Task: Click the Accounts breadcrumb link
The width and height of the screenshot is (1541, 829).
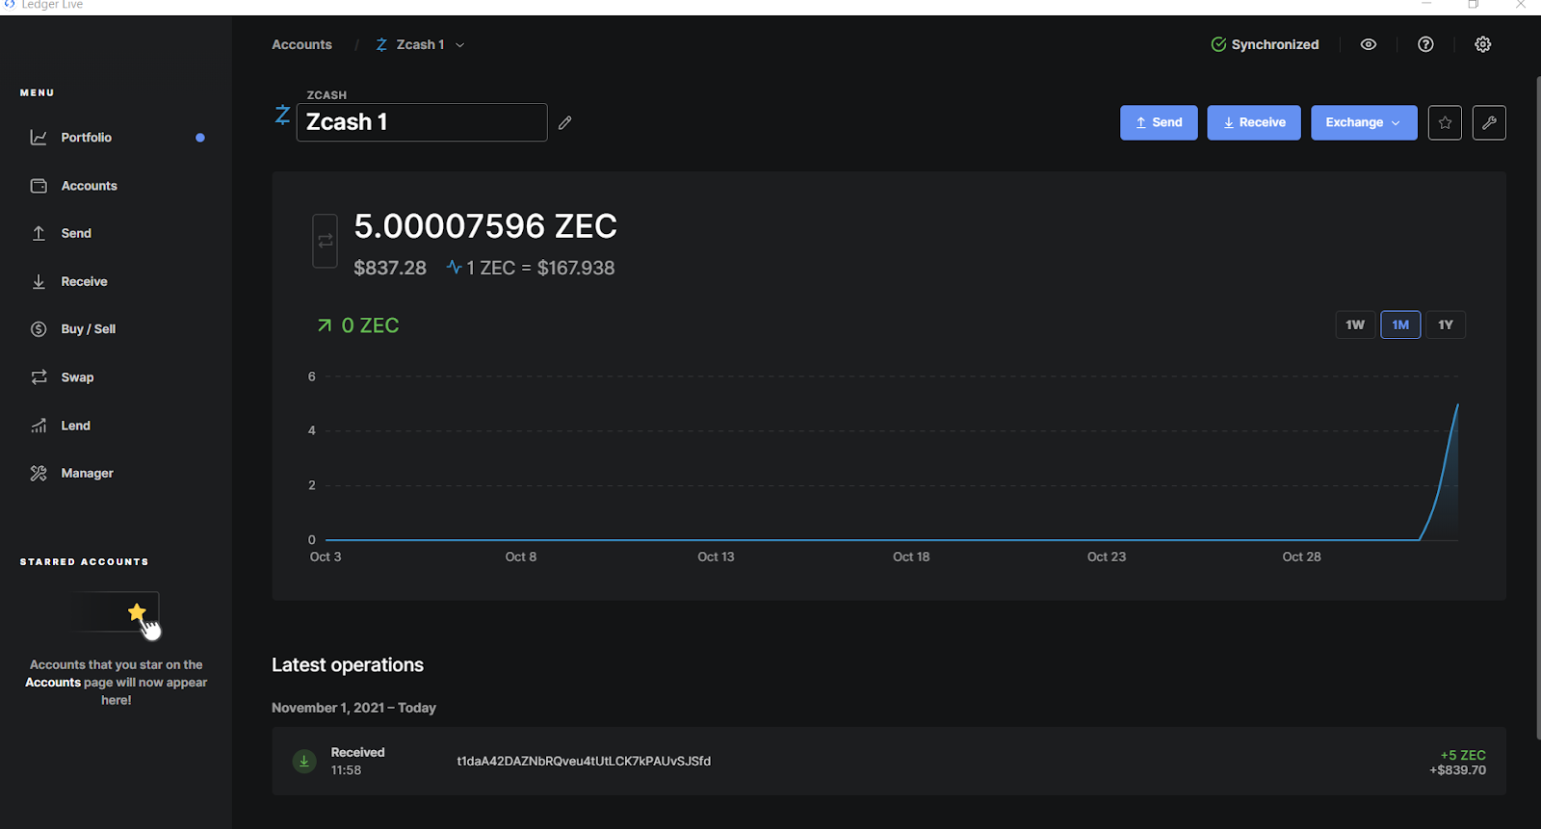Action: 301,44
